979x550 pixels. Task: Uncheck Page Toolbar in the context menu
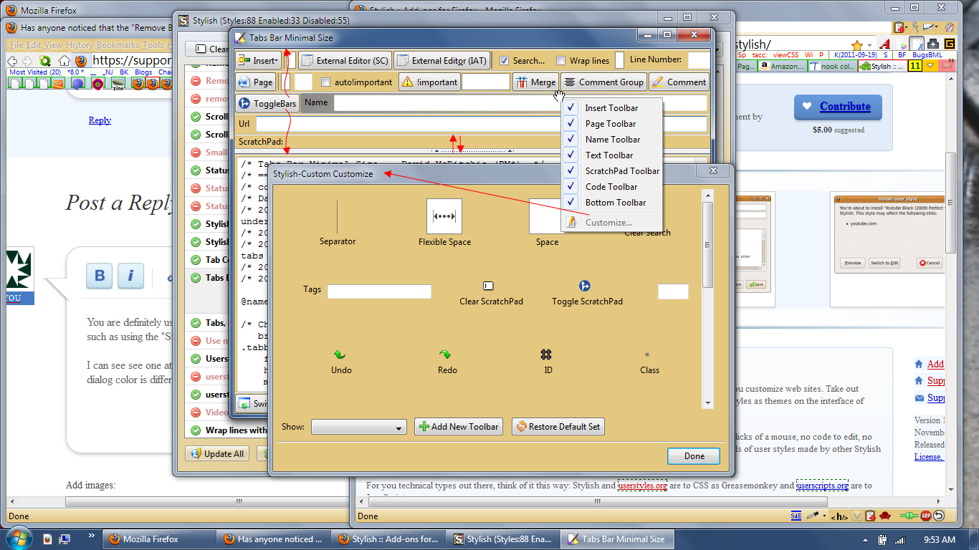click(611, 124)
